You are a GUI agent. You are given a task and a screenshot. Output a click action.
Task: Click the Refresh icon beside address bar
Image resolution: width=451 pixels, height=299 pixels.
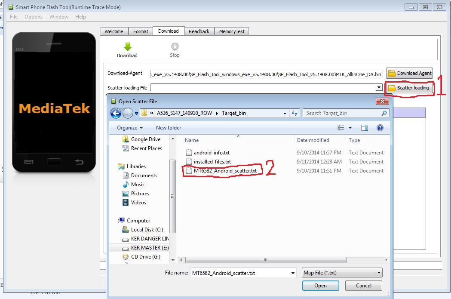[295, 114]
